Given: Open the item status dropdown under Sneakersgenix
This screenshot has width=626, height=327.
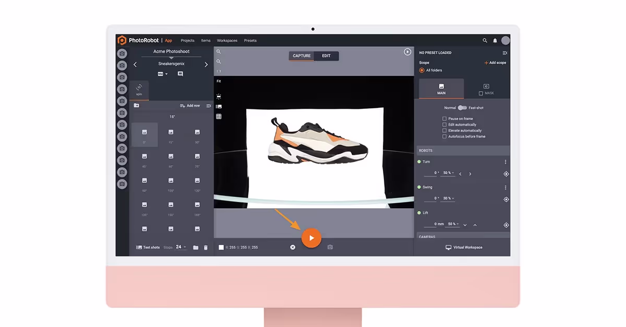Looking at the screenshot, I should tap(163, 74).
